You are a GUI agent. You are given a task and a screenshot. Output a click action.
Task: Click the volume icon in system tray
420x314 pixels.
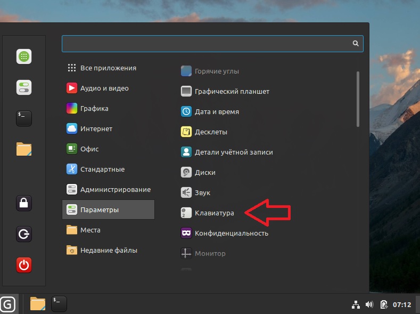click(x=369, y=305)
